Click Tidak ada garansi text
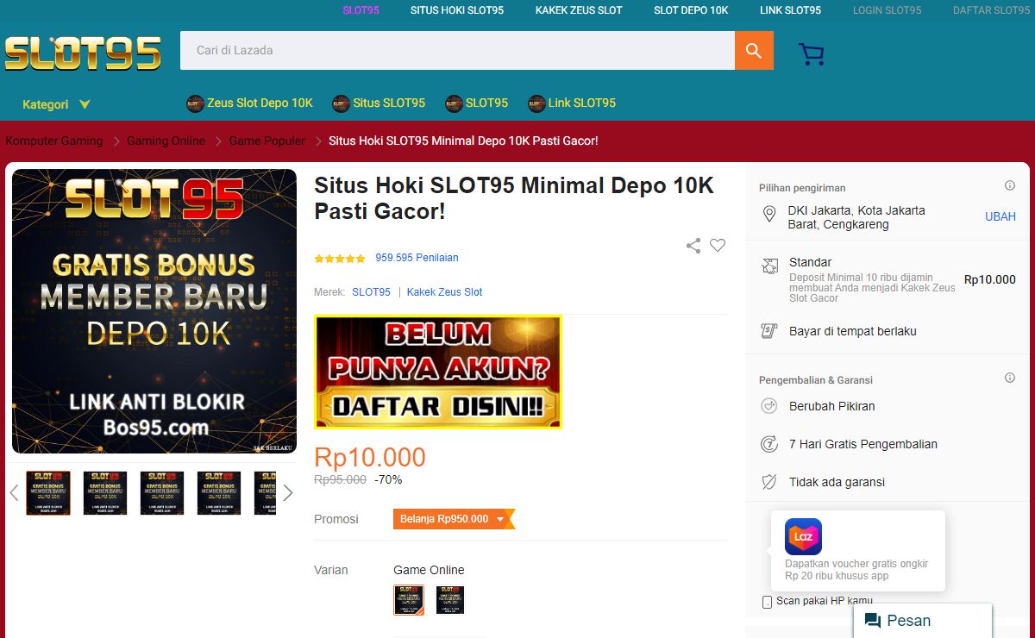 tap(837, 482)
